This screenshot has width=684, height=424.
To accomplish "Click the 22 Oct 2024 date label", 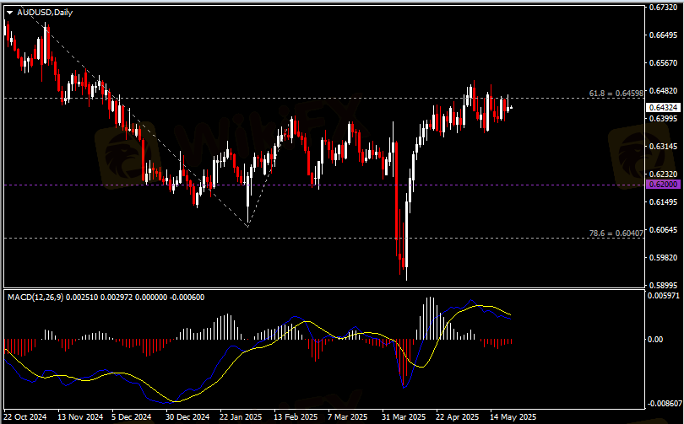I will [25, 416].
